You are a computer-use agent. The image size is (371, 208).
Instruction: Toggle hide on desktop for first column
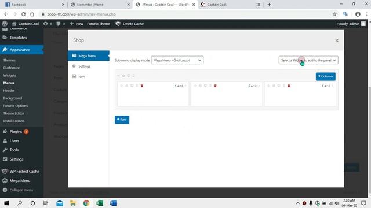click(x=132, y=86)
